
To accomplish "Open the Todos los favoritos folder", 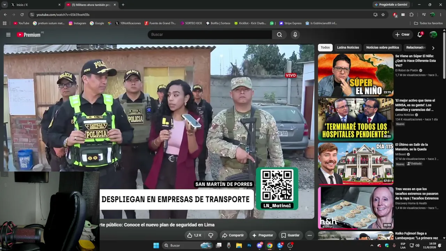I will pos(428,23).
